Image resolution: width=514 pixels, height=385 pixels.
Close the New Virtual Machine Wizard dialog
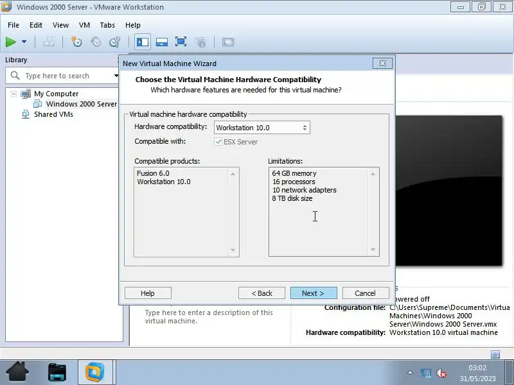click(382, 63)
